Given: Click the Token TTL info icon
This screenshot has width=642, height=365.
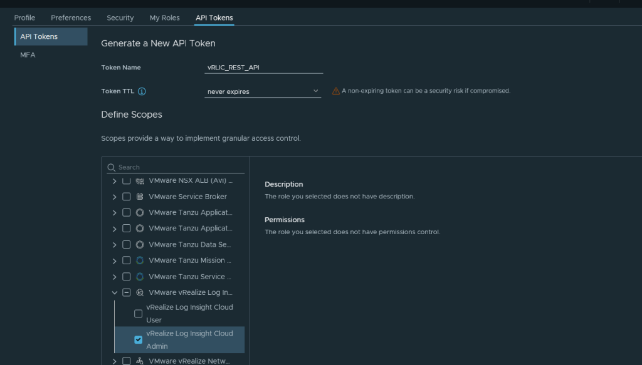Looking at the screenshot, I should tap(142, 91).
